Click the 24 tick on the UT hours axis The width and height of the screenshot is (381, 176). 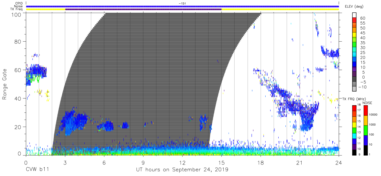(338, 162)
